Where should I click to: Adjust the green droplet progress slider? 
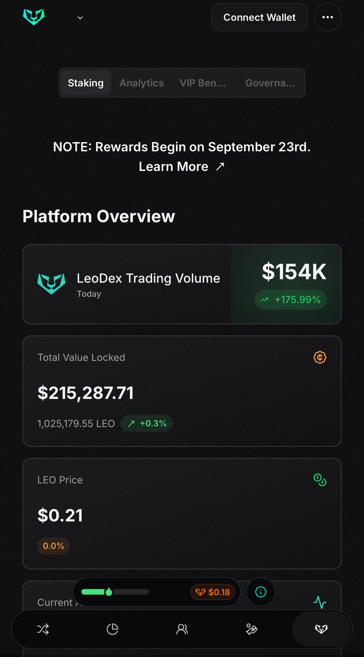[109, 592]
